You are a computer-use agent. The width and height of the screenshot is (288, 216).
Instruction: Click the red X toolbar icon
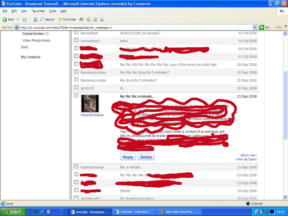click(x=95, y=19)
